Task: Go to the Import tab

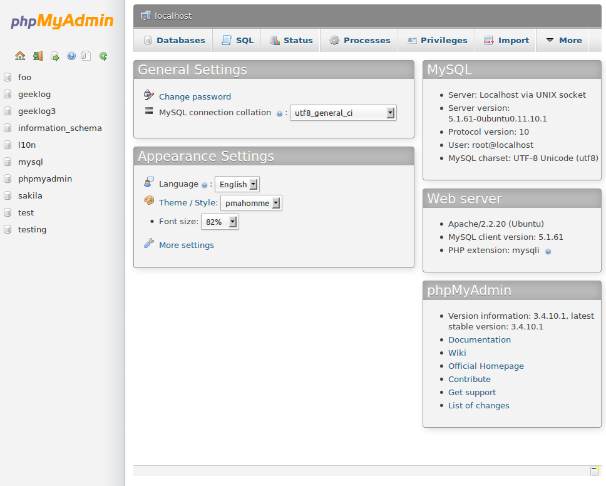Action: pyautogui.click(x=506, y=40)
